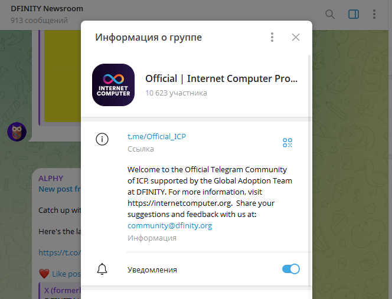Open the three-dot menu in chat header
Viewport: 392px width, 299px height.
click(x=374, y=14)
